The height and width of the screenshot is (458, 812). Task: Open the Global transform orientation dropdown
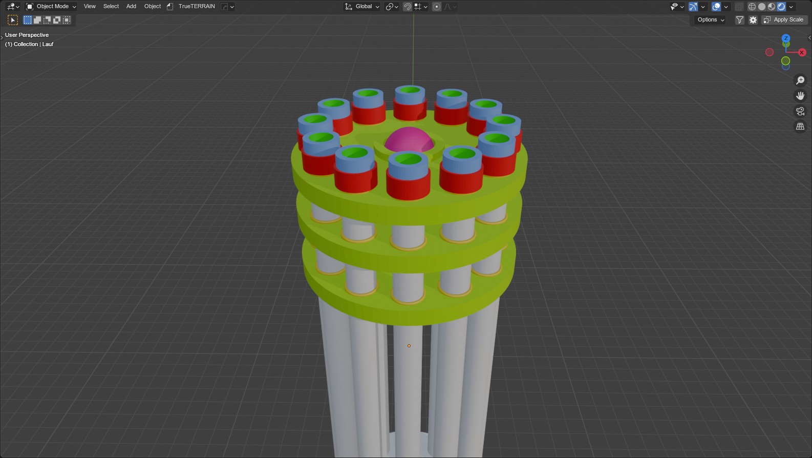(362, 7)
